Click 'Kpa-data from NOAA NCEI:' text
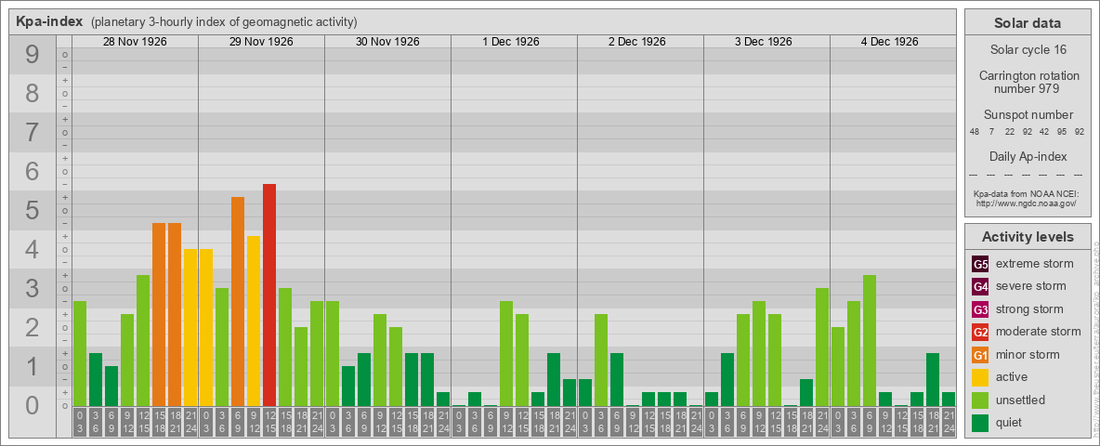 [x=1027, y=193]
